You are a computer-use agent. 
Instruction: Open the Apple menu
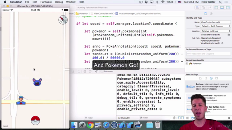click(5, 2)
